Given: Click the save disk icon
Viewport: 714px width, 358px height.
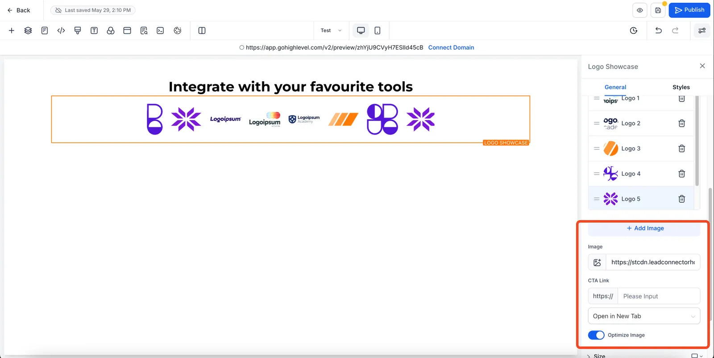Looking at the screenshot, I should click(658, 10).
